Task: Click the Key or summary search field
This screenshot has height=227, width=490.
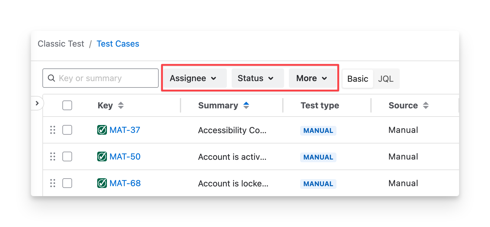Action: click(101, 78)
